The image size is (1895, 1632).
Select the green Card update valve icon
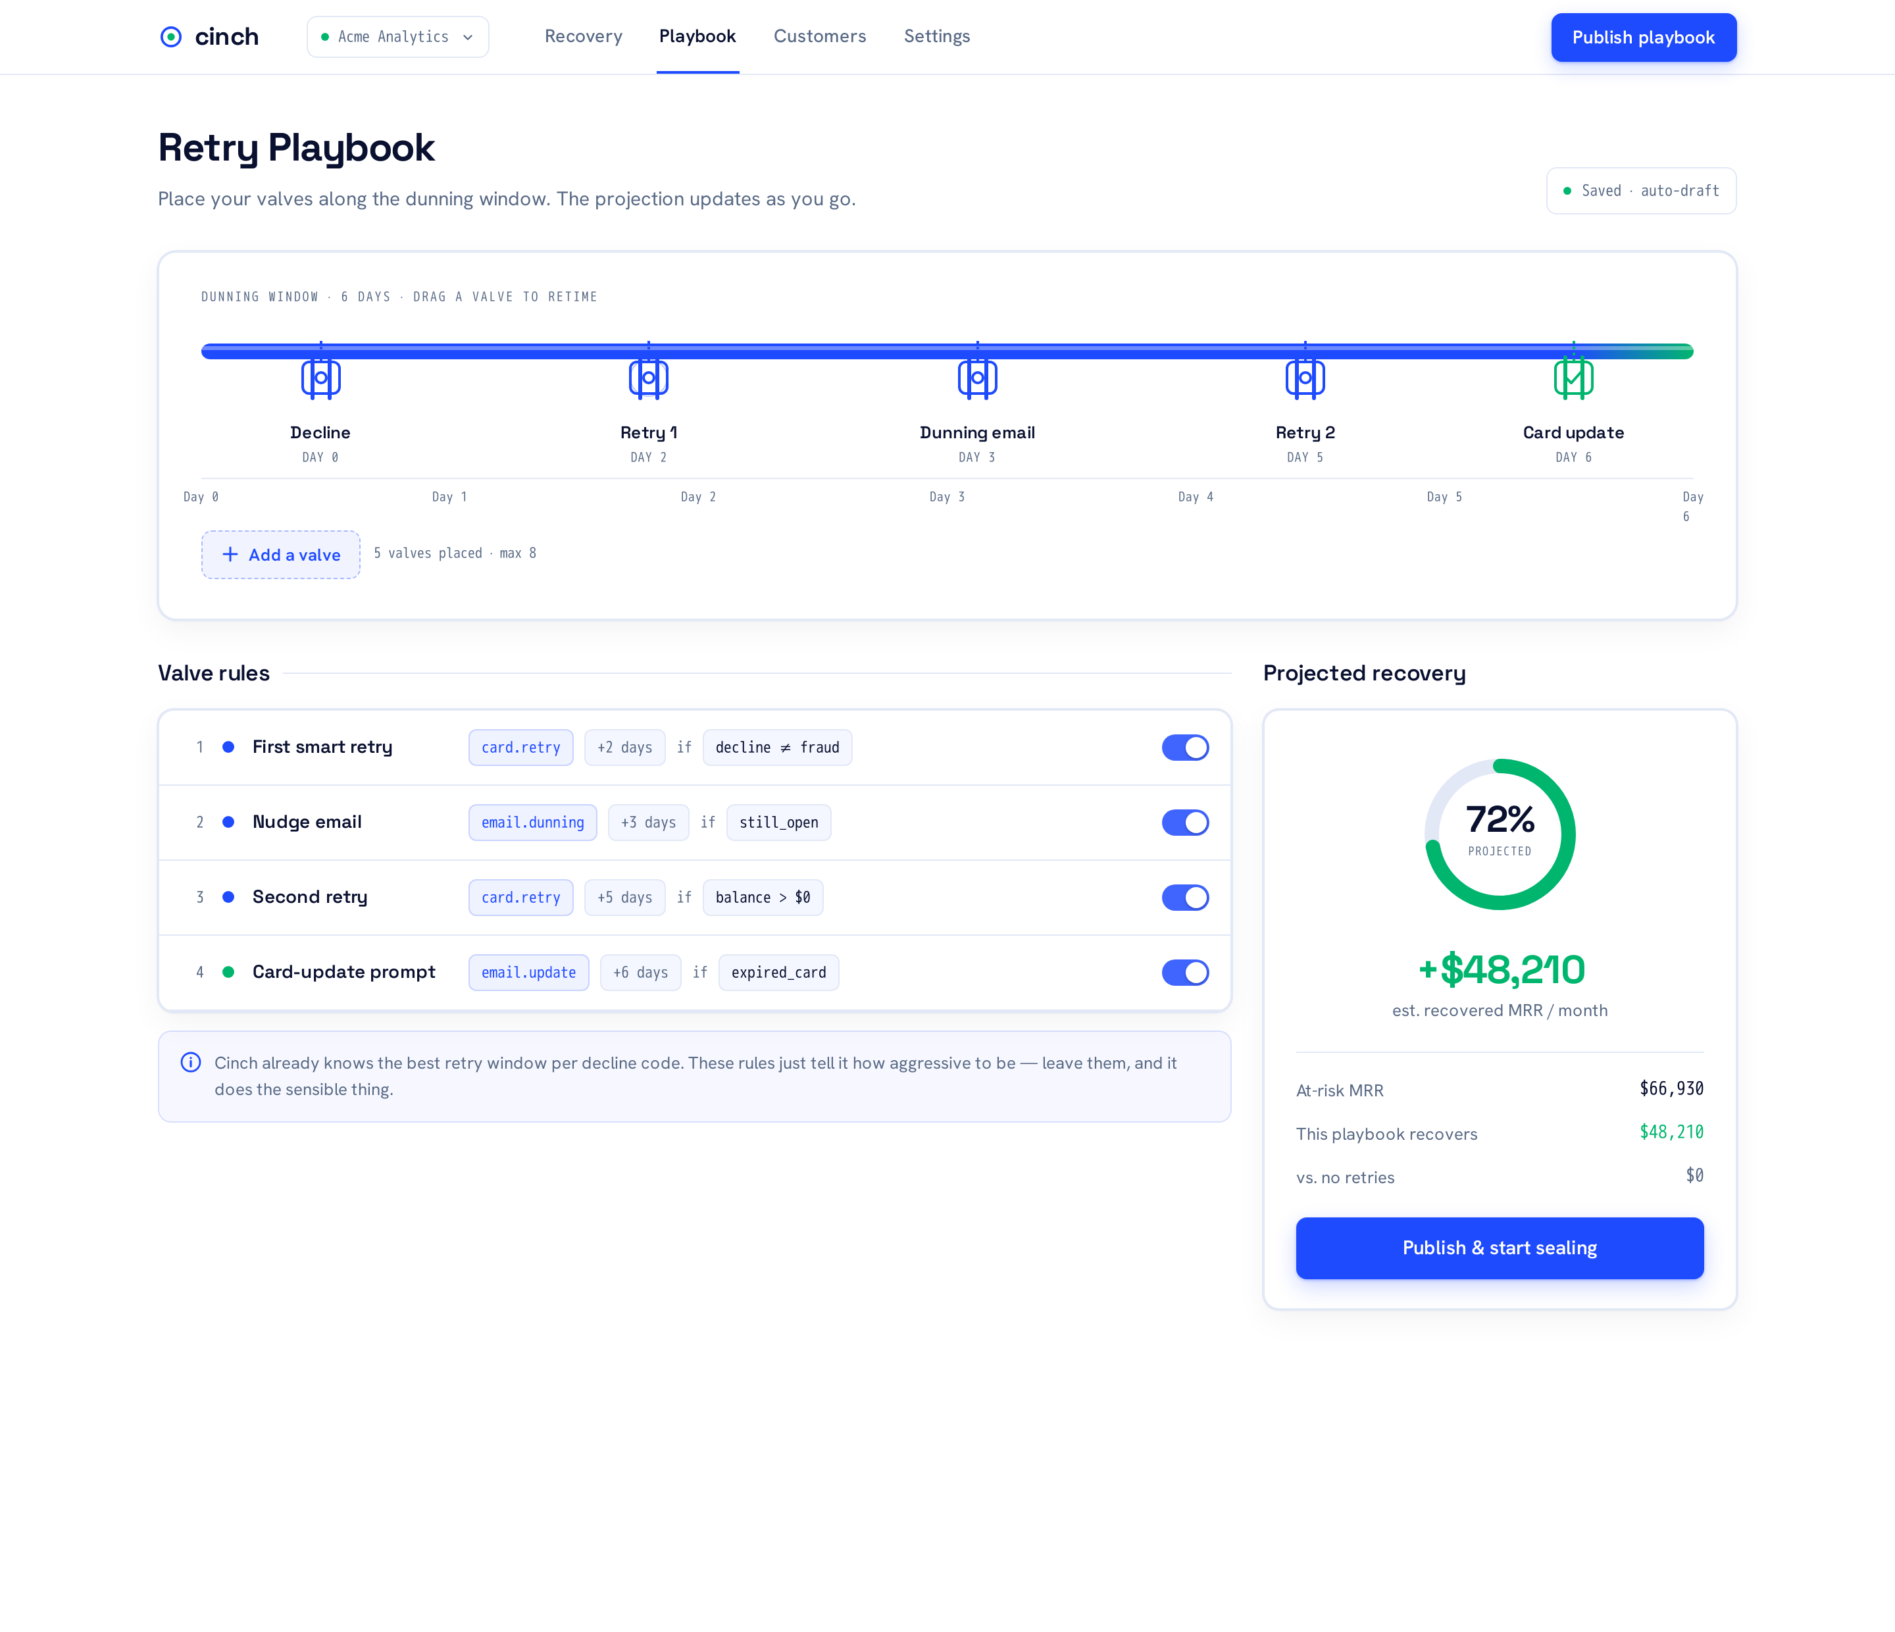point(1573,377)
